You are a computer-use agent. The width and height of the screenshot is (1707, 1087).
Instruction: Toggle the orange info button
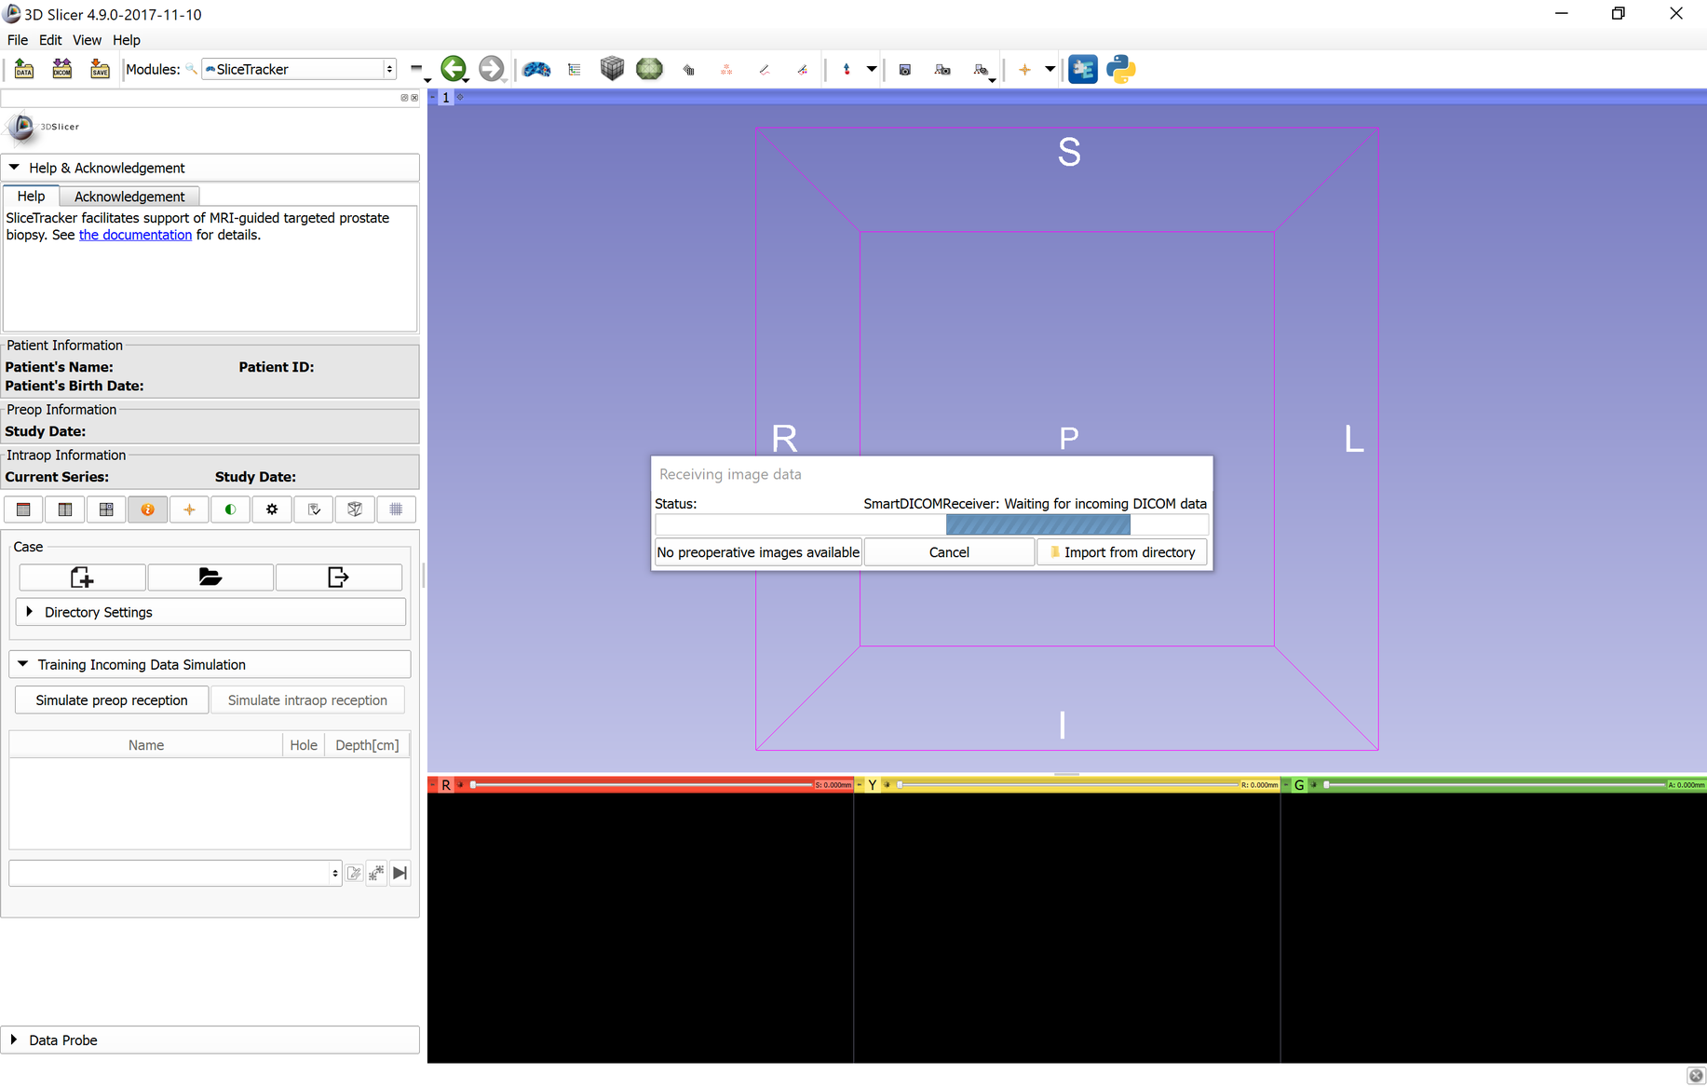(147, 510)
